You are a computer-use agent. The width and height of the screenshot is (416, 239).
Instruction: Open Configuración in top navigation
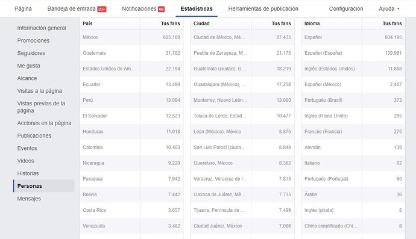(x=346, y=9)
